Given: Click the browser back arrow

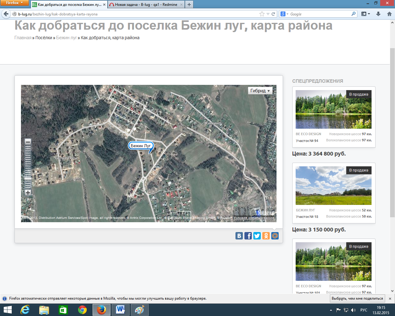Looking at the screenshot, I should point(6,14).
